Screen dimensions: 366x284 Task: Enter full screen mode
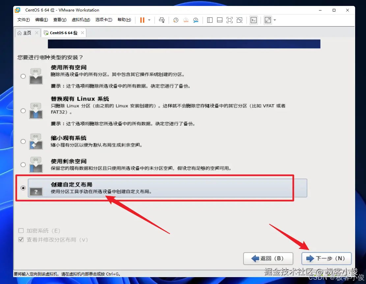[230, 20]
